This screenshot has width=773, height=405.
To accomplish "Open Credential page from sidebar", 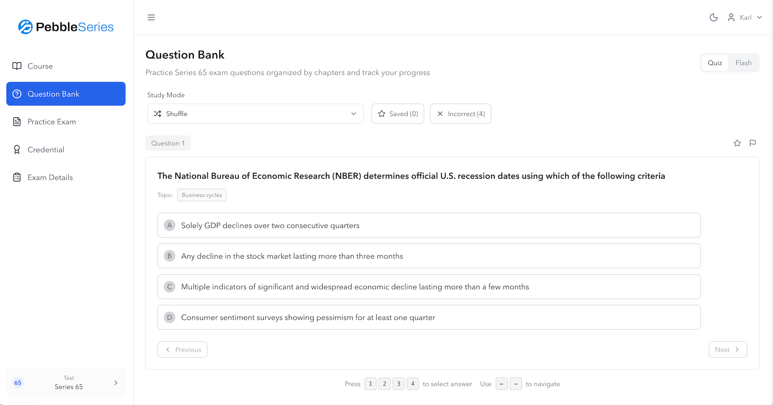I will click(x=46, y=150).
